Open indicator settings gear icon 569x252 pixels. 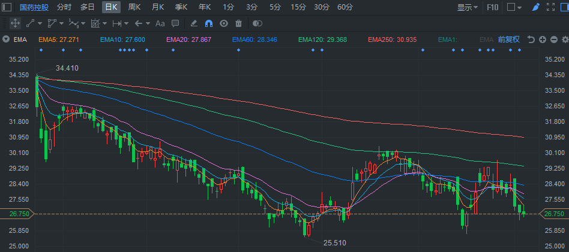click(x=565, y=40)
